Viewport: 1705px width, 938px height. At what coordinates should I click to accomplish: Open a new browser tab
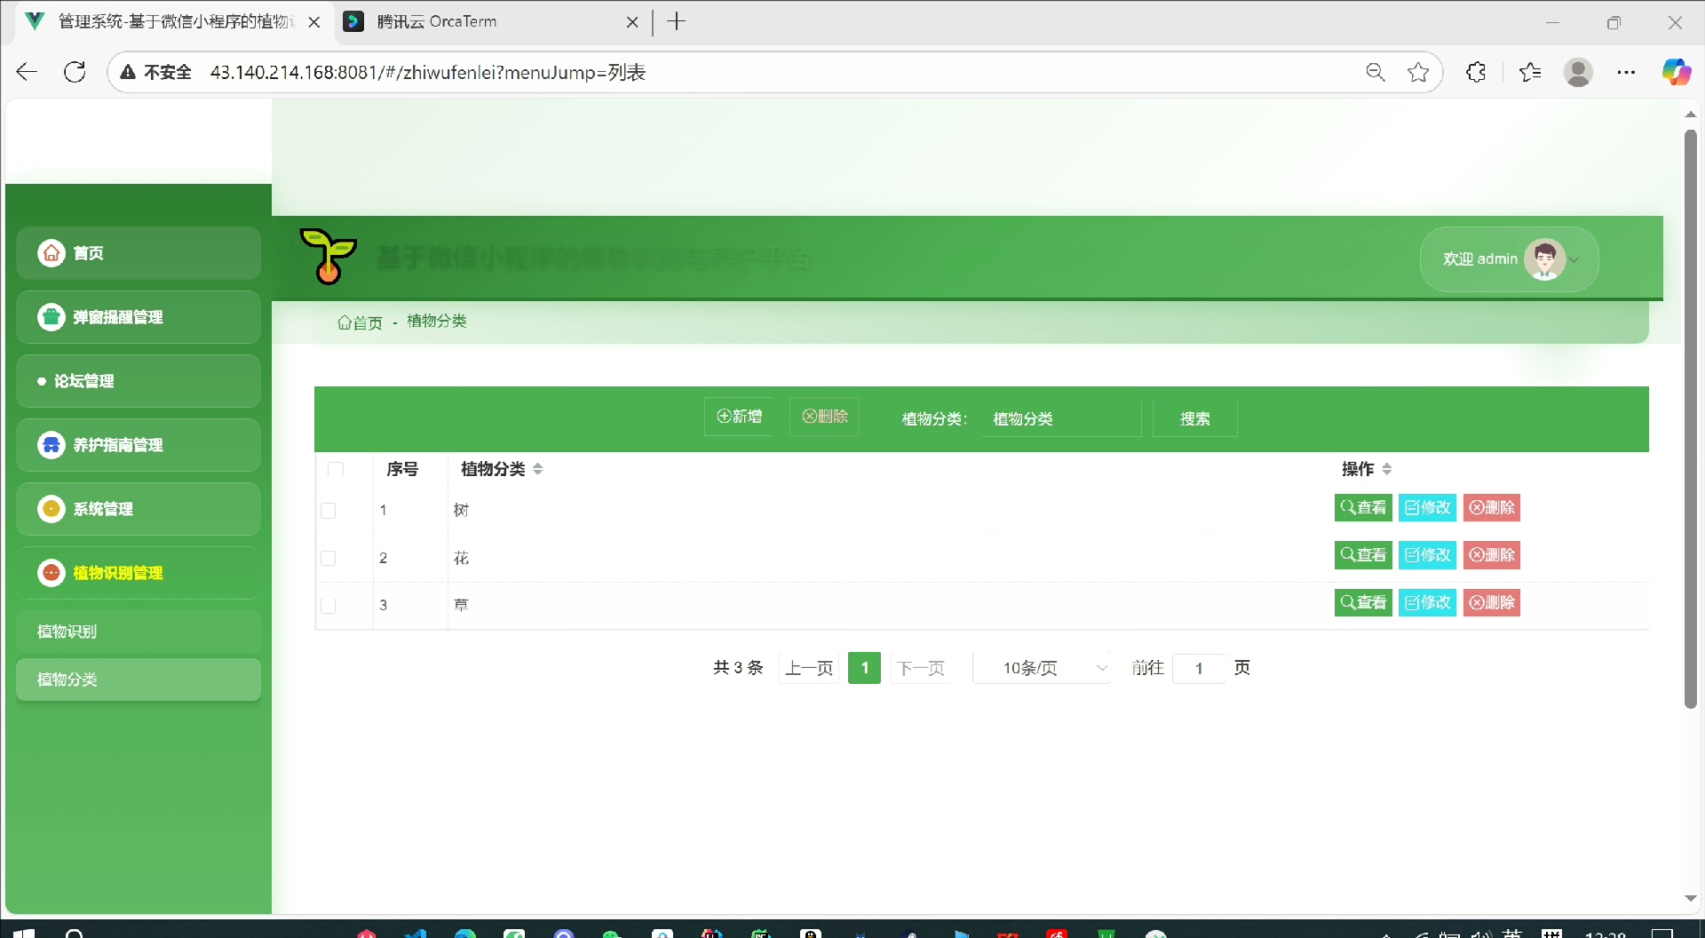click(x=677, y=21)
